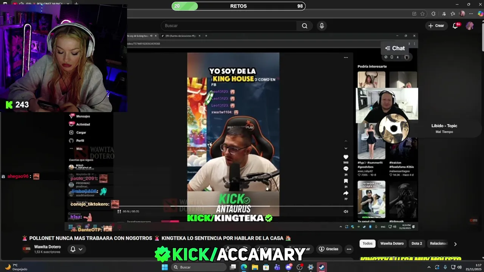The image size is (484, 272).
Task: Go to next TikTok video chevron
Action: click(346, 148)
